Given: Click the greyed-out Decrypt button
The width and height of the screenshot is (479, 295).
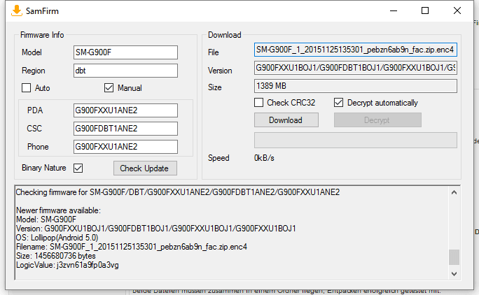Looking at the screenshot, I should tap(377, 120).
